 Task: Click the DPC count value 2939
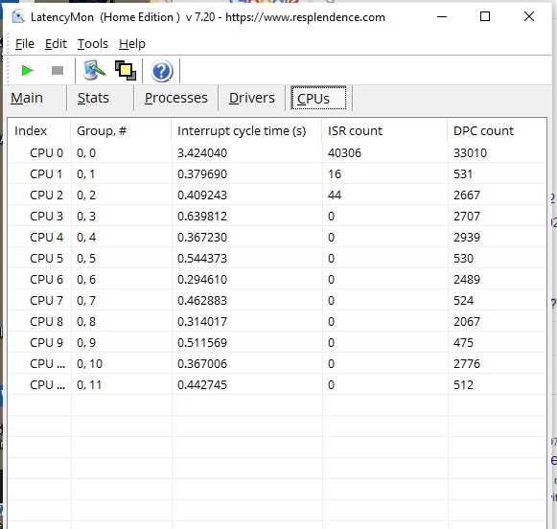click(467, 237)
